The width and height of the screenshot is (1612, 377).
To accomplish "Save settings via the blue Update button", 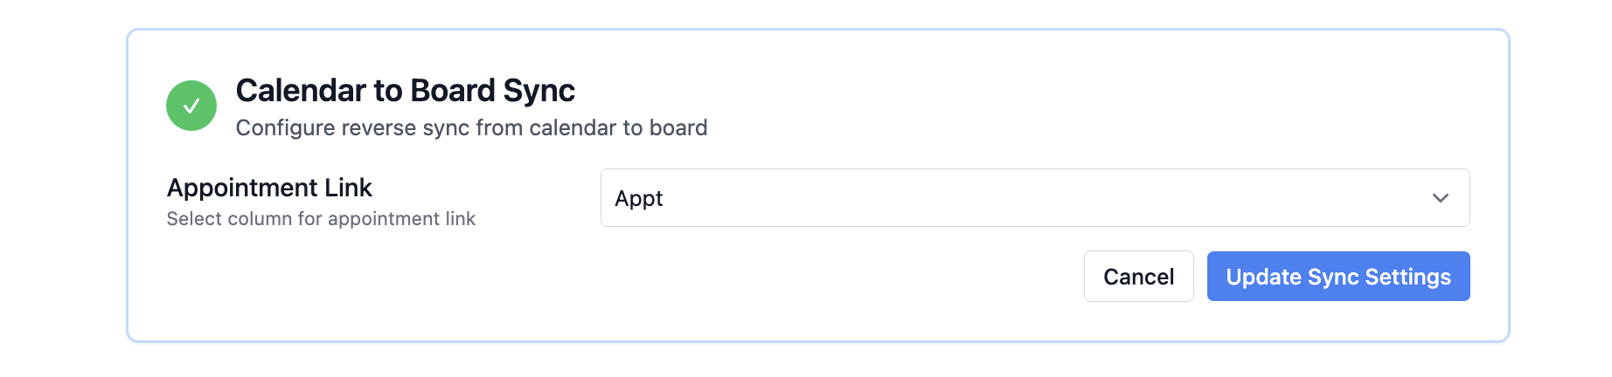I will (1338, 277).
